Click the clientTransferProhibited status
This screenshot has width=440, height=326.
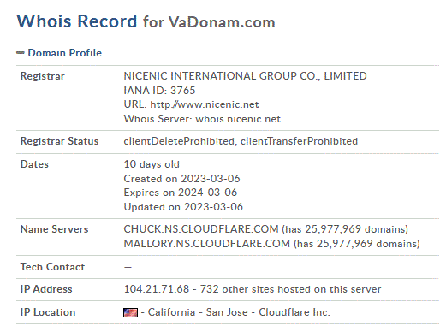299,141
